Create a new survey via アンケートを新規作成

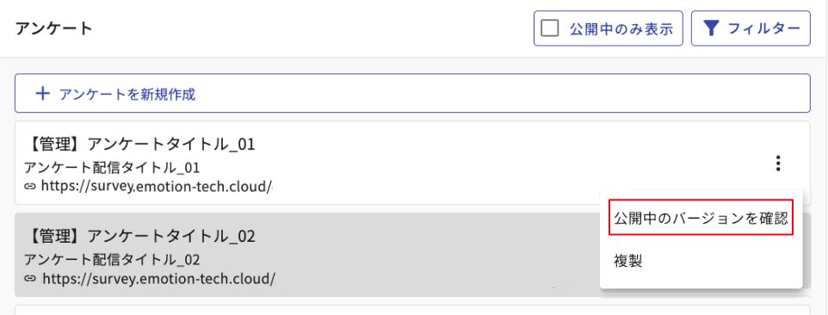click(412, 94)
